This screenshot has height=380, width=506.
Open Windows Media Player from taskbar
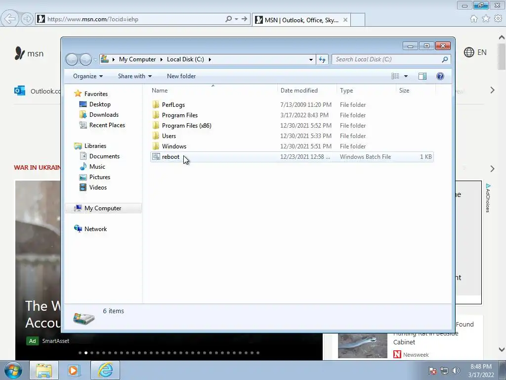point(73,370)
